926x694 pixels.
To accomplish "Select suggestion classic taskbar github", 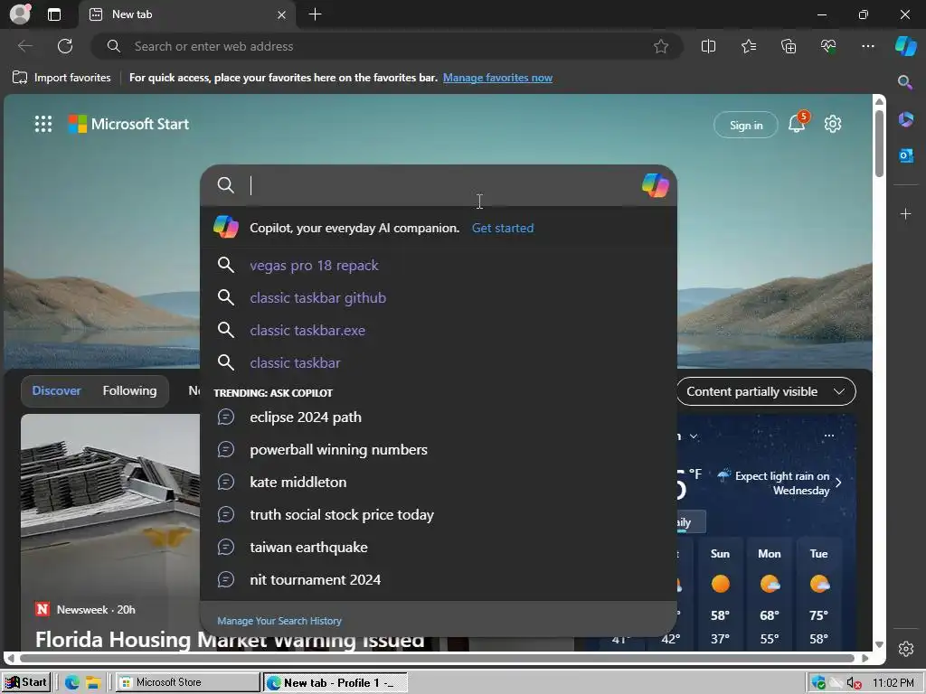I will pos(439,298).
